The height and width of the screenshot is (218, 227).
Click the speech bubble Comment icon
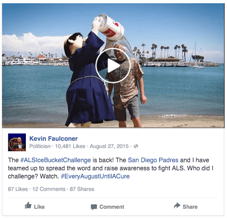pyautogui.click(x=94, y=207)
